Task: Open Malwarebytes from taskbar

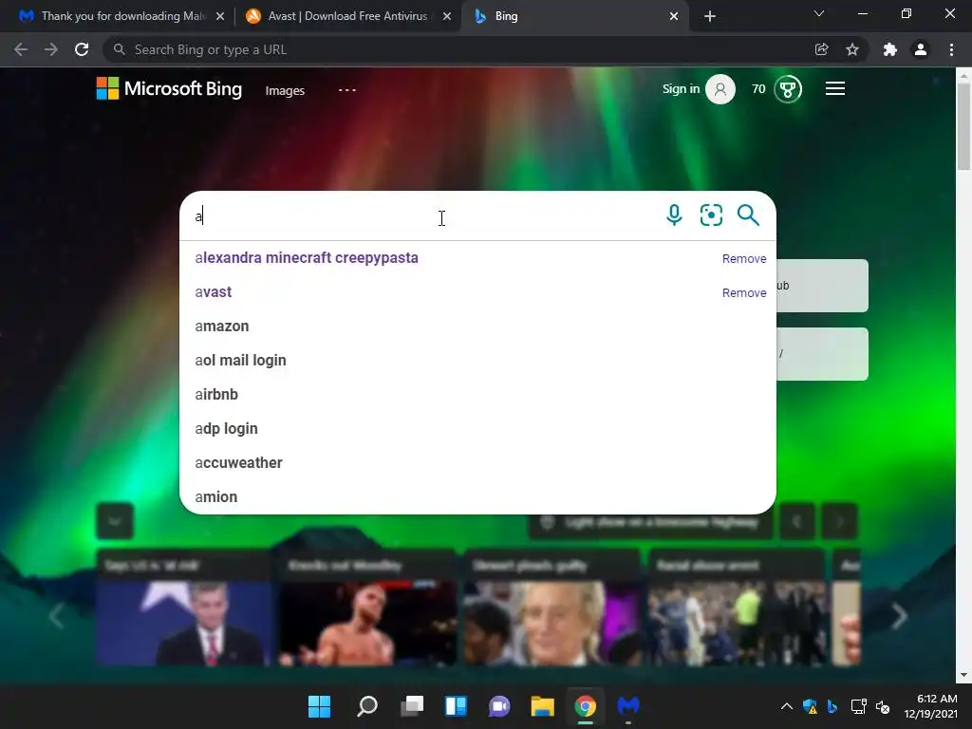Action: (628, 706)
